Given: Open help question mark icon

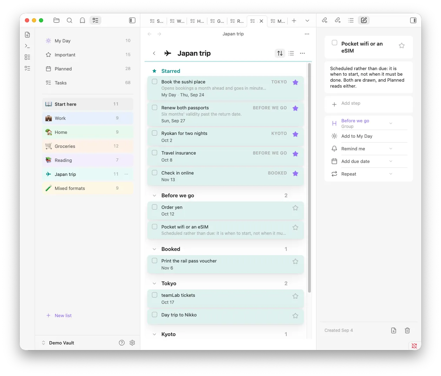Looking at the screenshot, I should [122, 343].
